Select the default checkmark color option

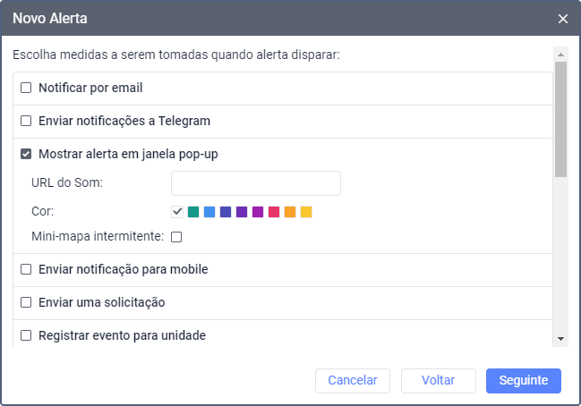coord(177,212)
